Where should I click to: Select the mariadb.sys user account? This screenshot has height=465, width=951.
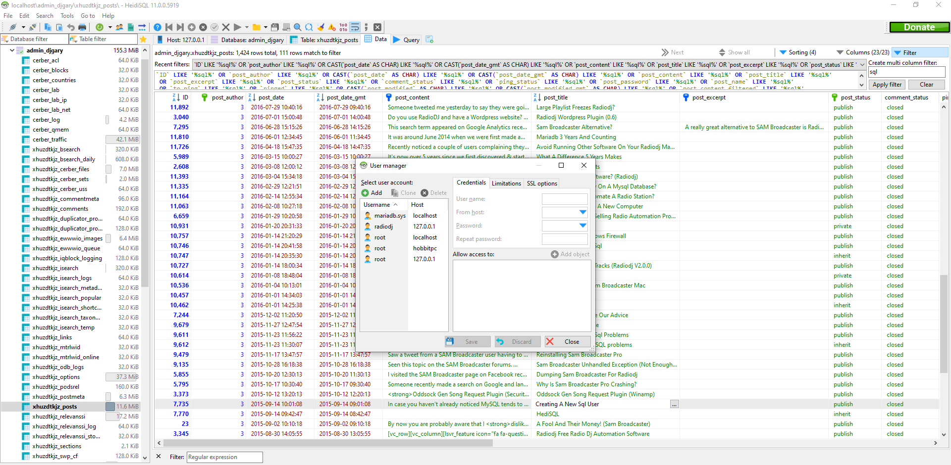pos(390,216)
